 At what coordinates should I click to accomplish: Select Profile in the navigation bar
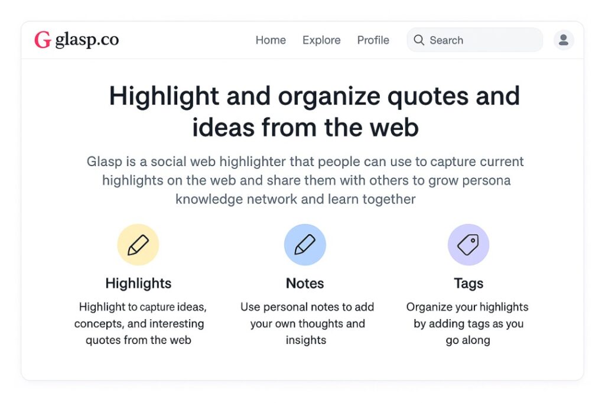point(373,40)
